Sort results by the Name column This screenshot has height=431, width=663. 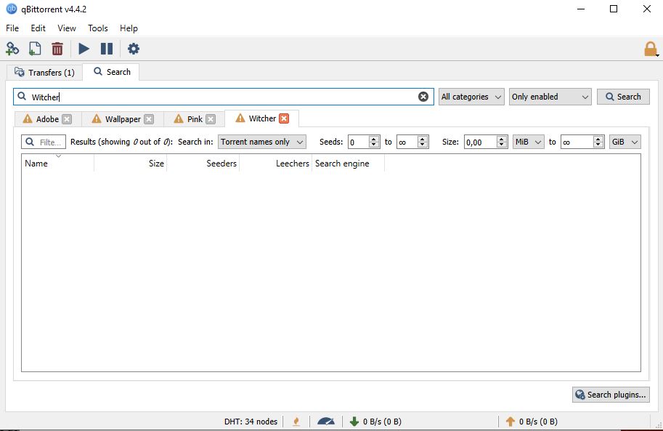[58, 164]
